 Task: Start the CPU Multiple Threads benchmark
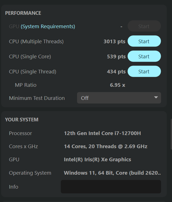point(144,41)
